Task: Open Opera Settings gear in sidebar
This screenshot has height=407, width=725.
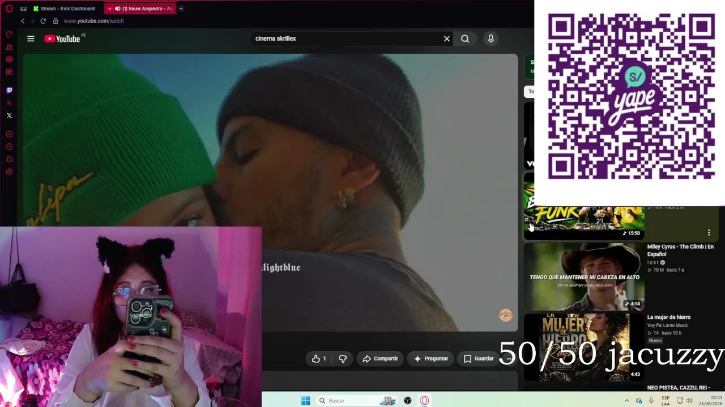Action: [9, 172]
